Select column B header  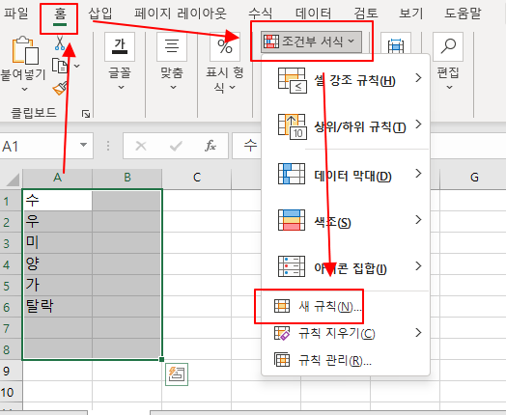tap(127, 178)
